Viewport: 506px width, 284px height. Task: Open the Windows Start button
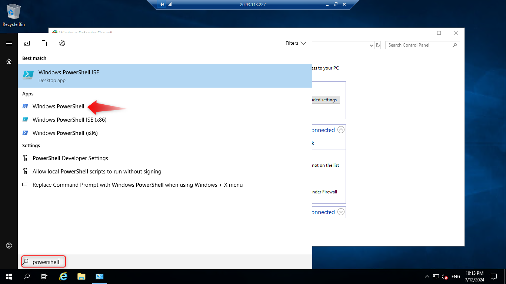point(9,277)
